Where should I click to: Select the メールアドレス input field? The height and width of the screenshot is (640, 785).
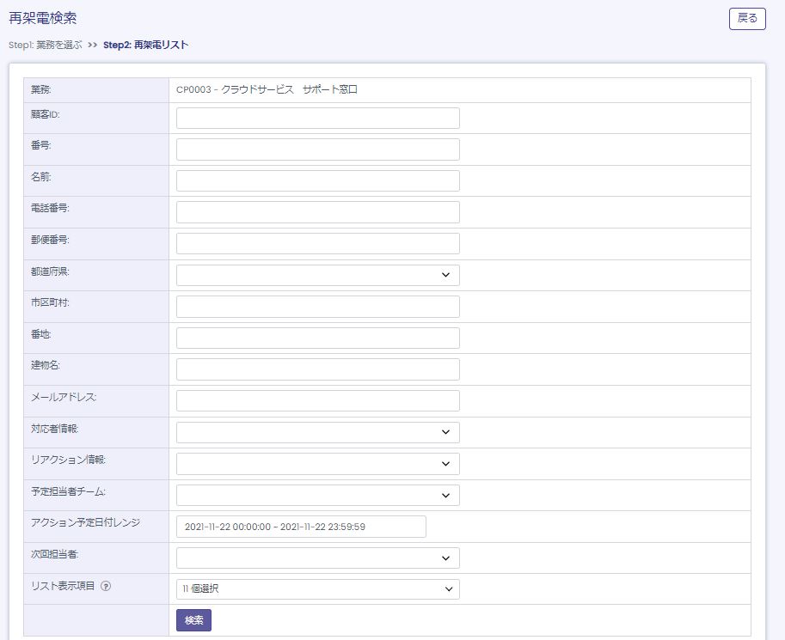[317, 400]
